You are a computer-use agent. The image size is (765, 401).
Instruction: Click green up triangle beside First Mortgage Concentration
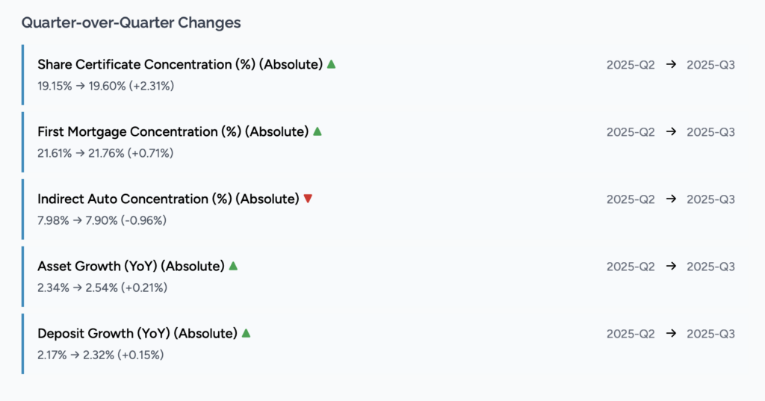pos(317,131)
